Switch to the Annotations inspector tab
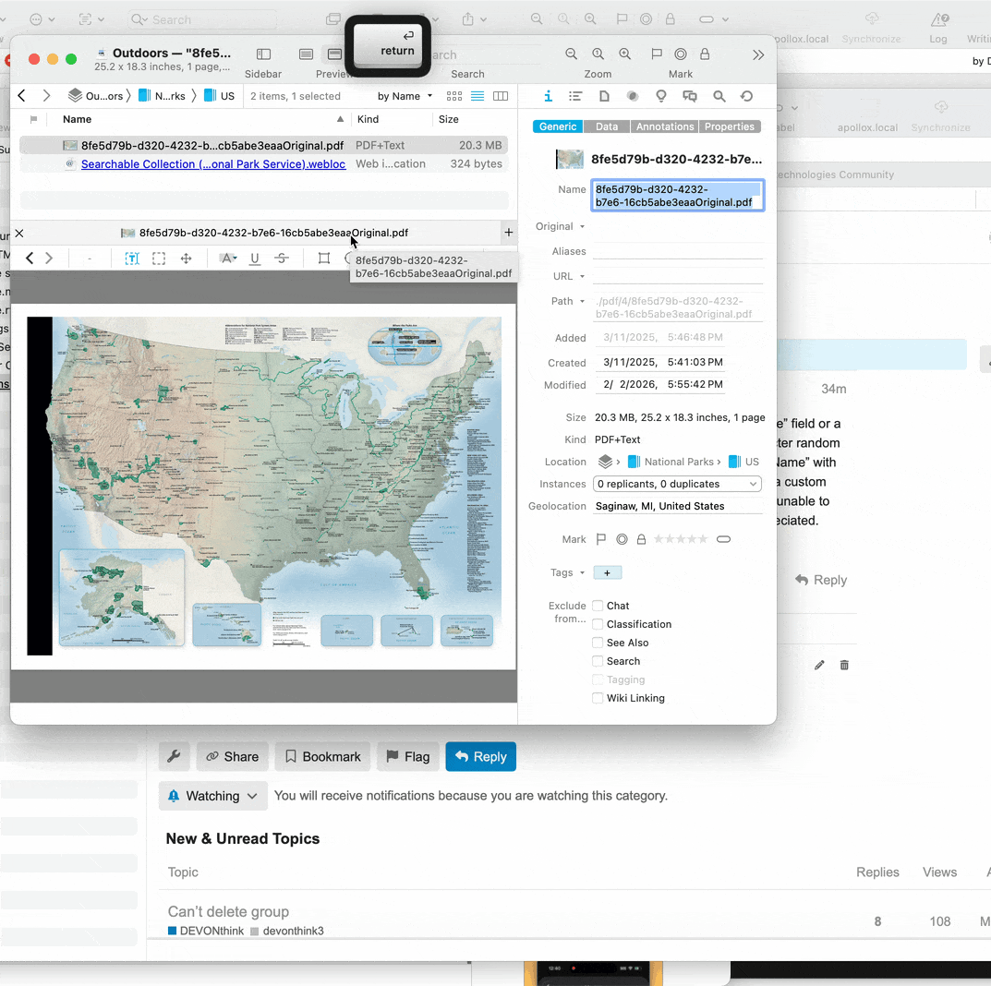 [664, 126]
